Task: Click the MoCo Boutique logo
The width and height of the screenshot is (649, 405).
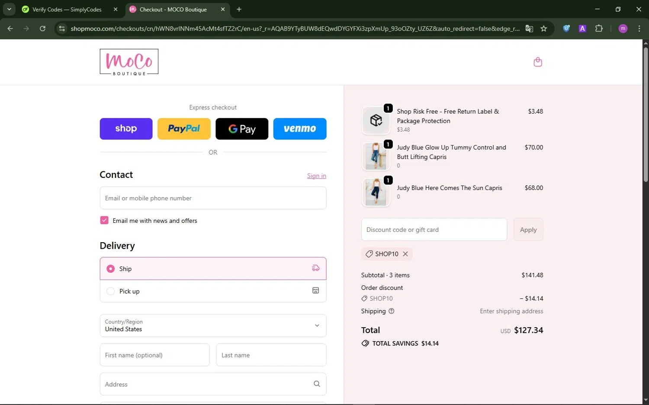Action: tap(129, 62)
